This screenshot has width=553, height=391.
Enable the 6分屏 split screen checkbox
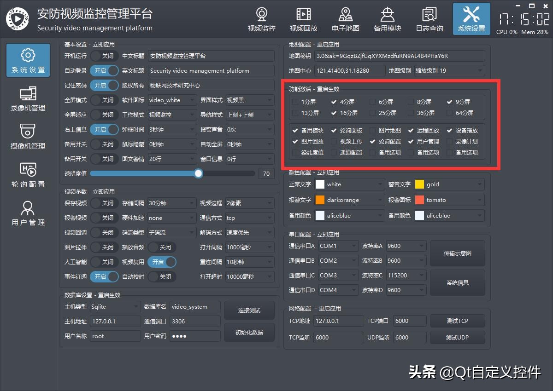[372, 102]
